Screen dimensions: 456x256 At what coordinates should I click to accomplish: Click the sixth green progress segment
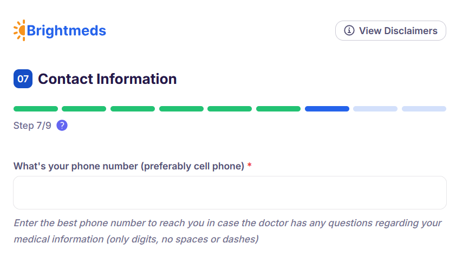278,109
